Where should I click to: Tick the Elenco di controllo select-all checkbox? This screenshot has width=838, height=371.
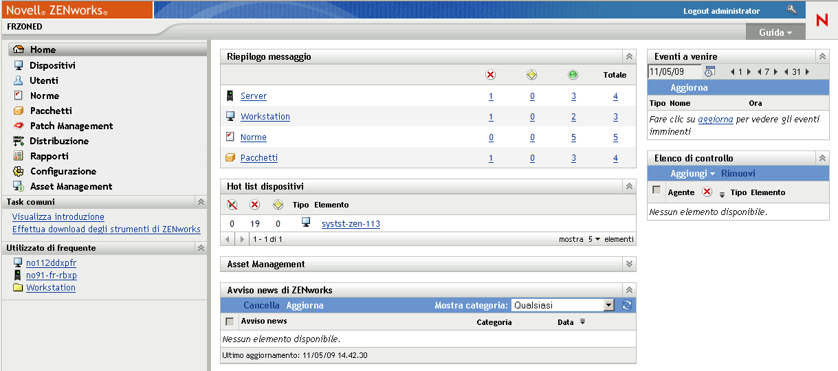[x=657, y=190]
